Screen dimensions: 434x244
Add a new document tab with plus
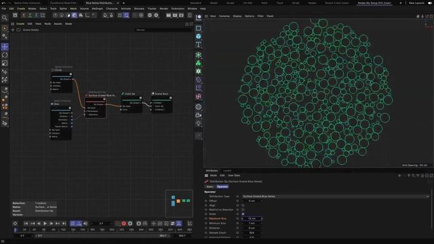click(x=123, y=3)
